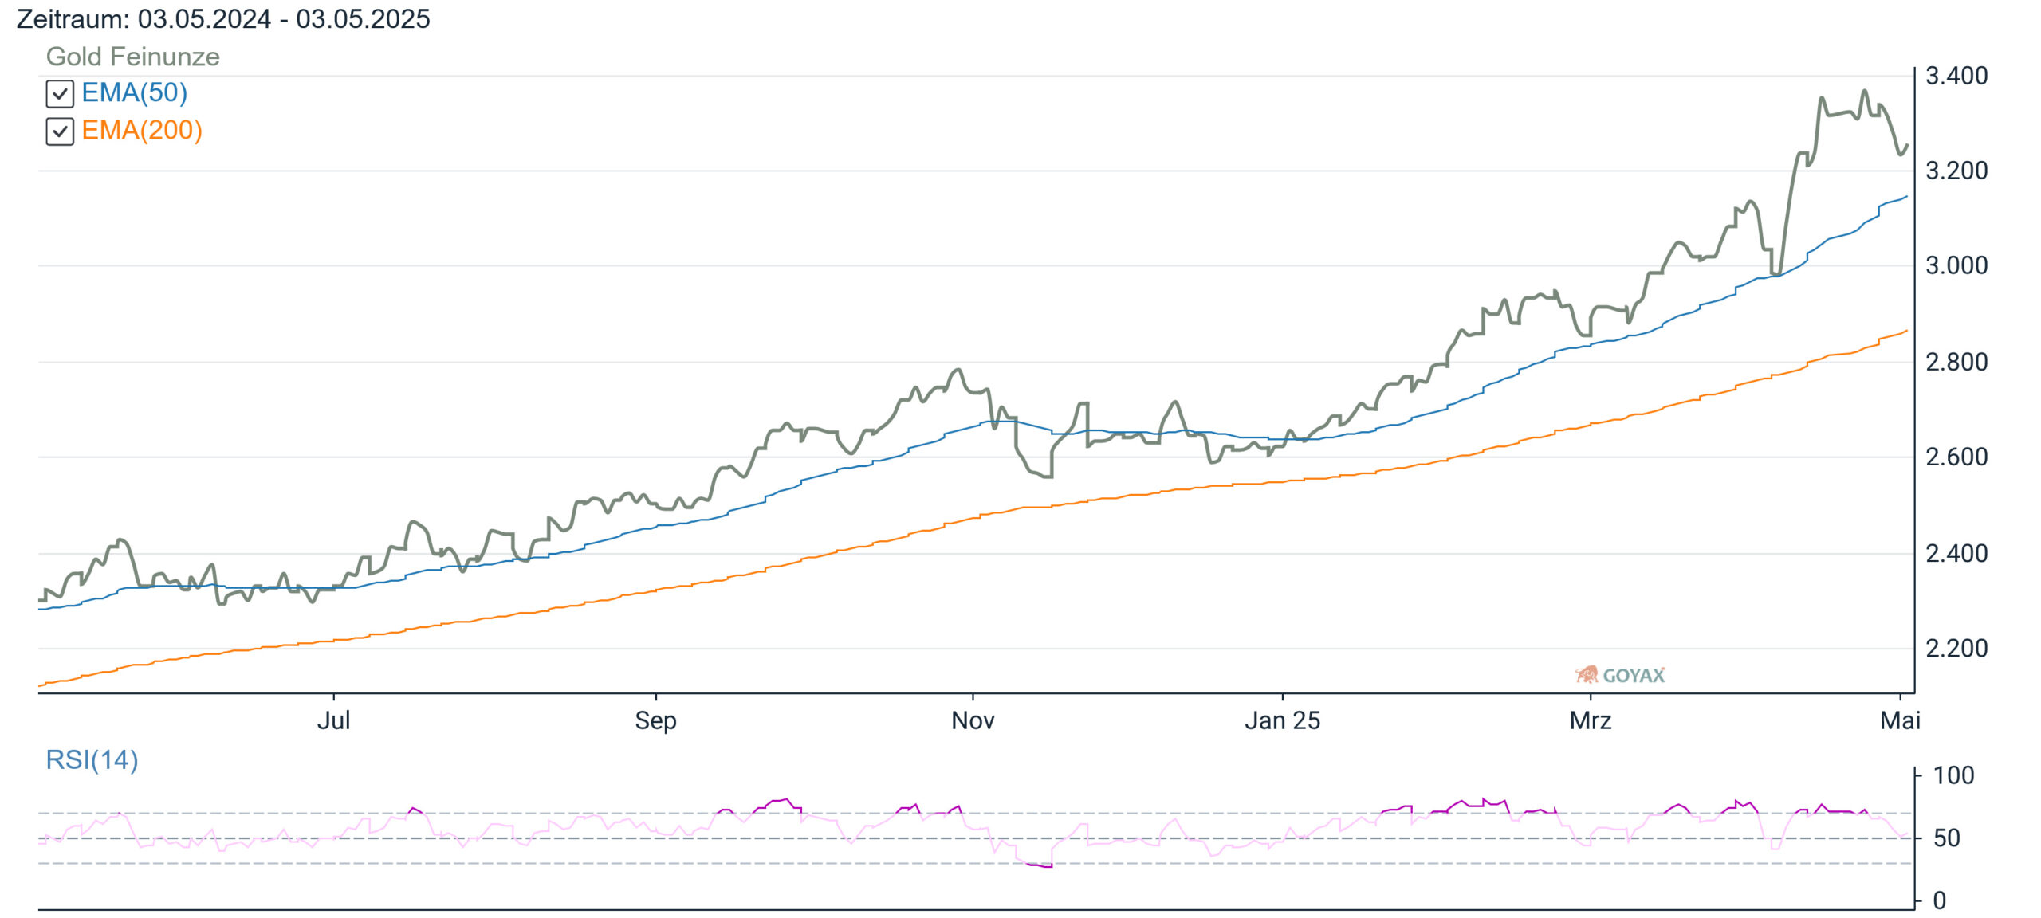Click the EMA(200) legend label
Screen dimensions: 2041x918
[142, 131]
